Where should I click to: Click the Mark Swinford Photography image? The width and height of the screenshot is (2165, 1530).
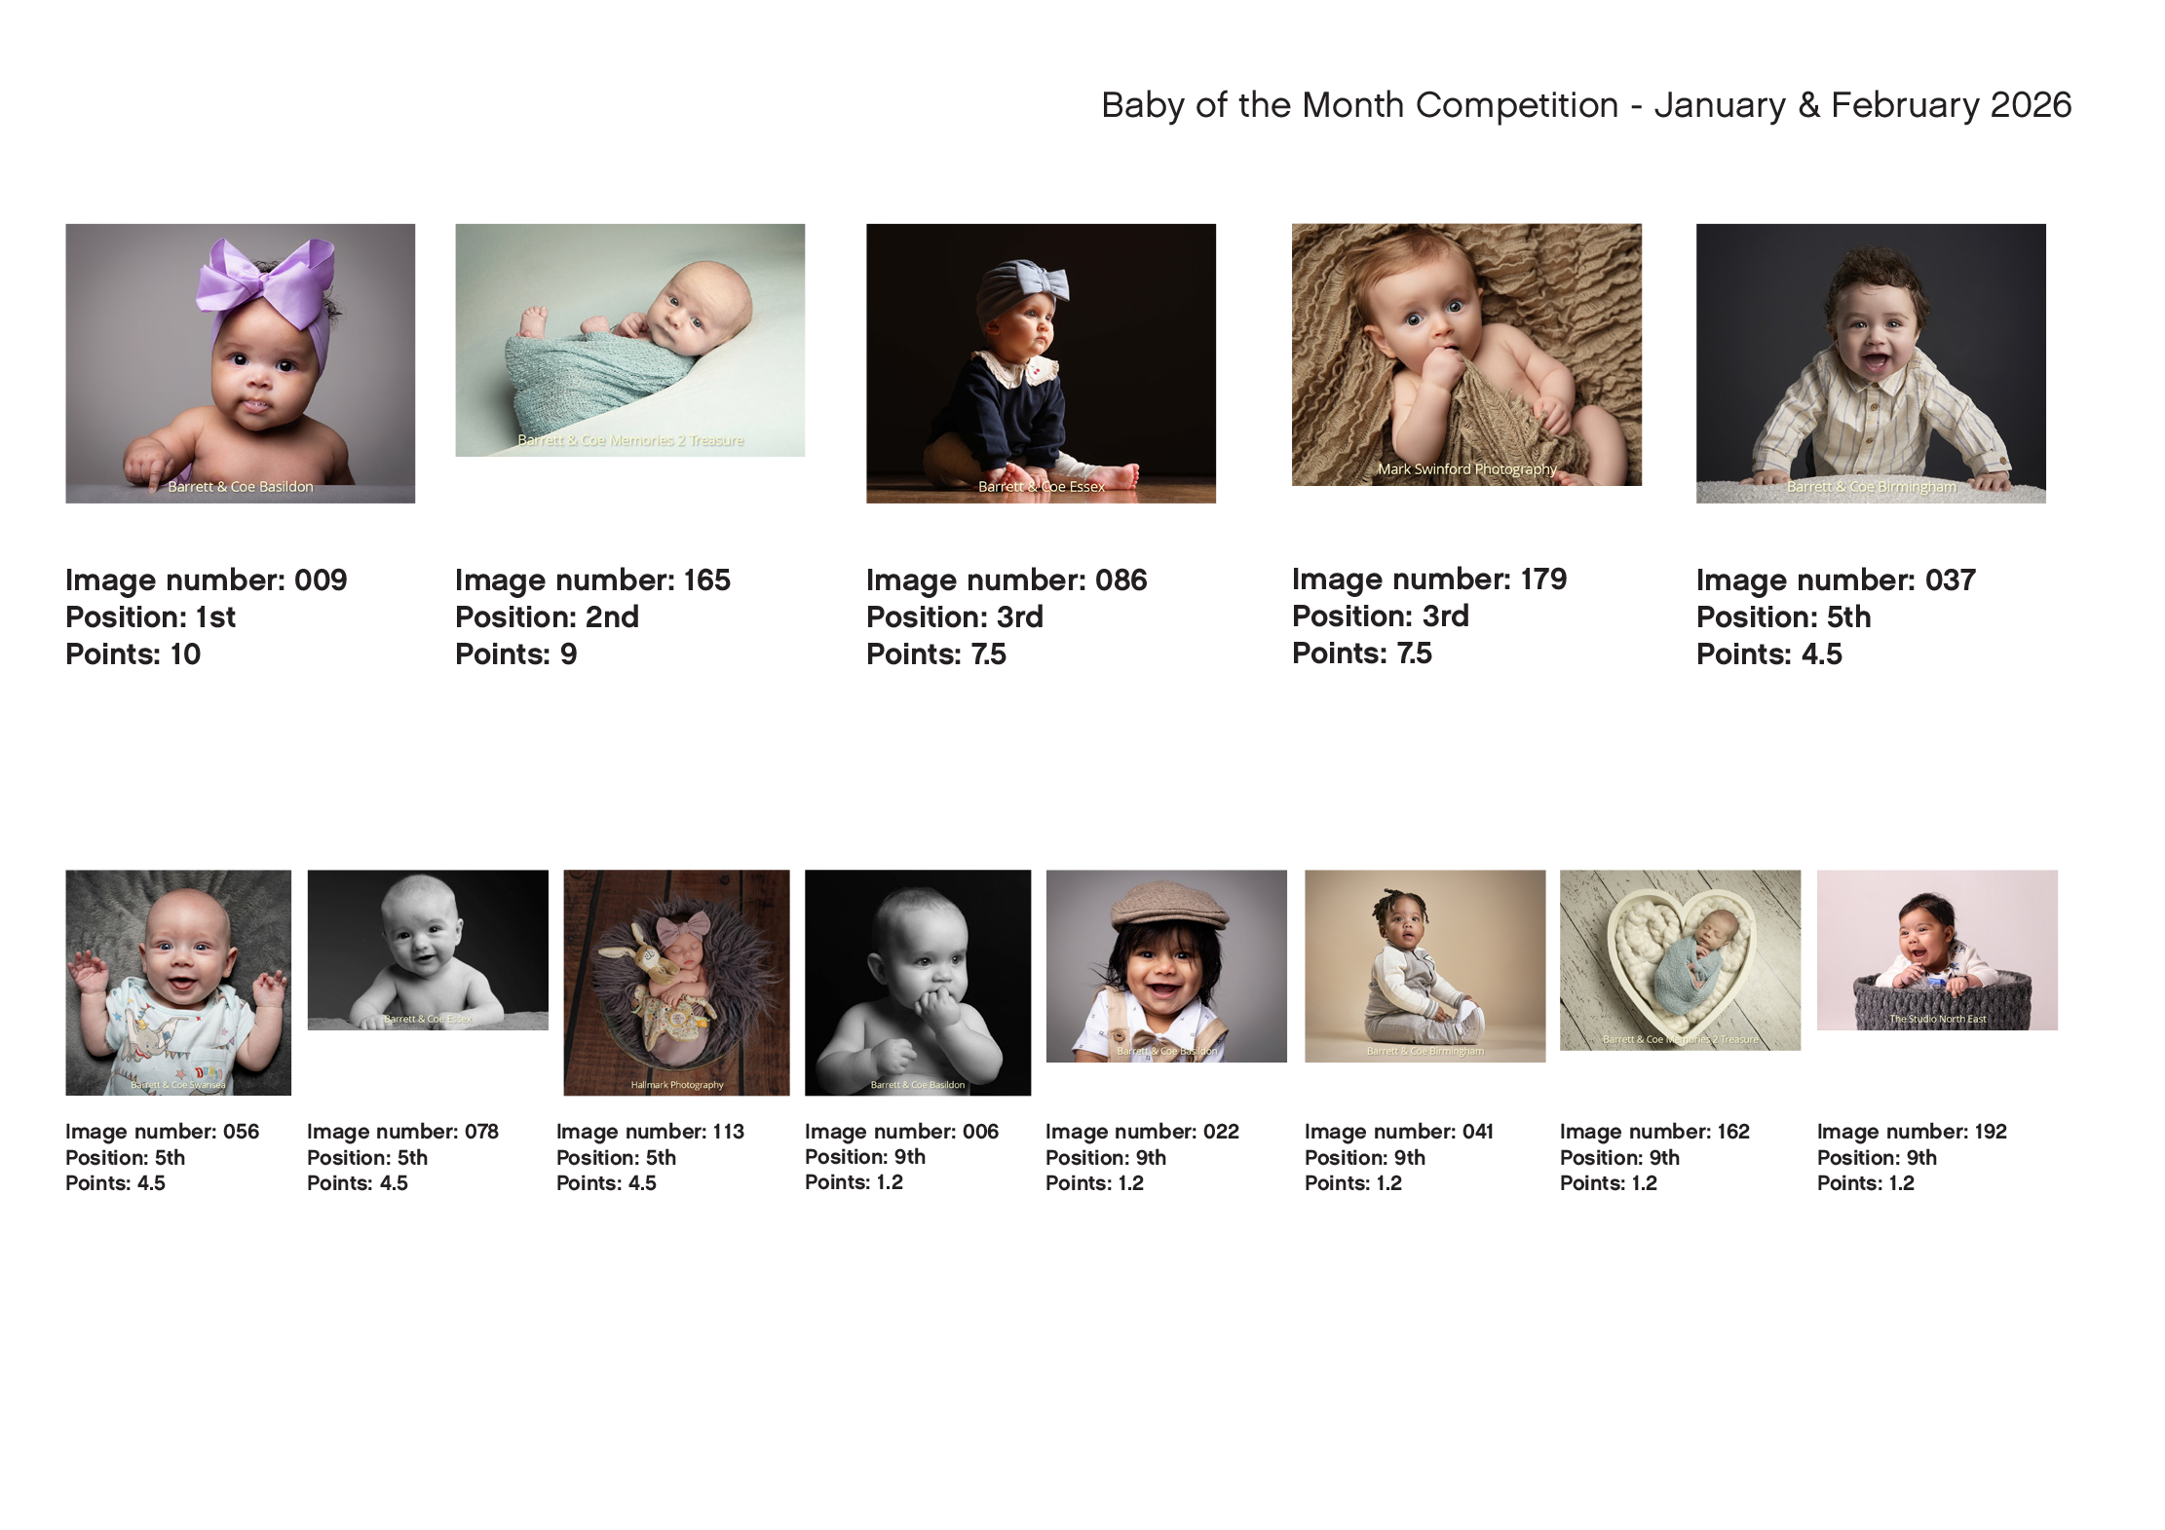point(1466,355)
